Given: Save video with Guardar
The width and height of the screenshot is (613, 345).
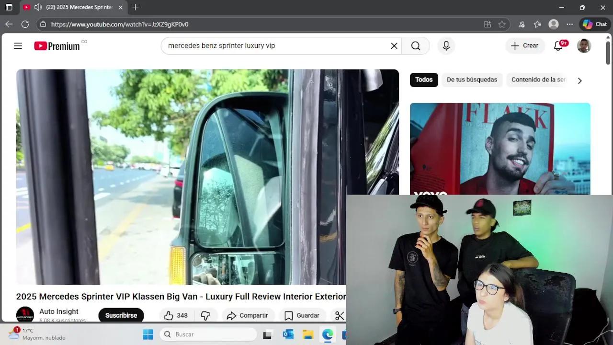Looking at the screenshot, I should pos(302,315).
